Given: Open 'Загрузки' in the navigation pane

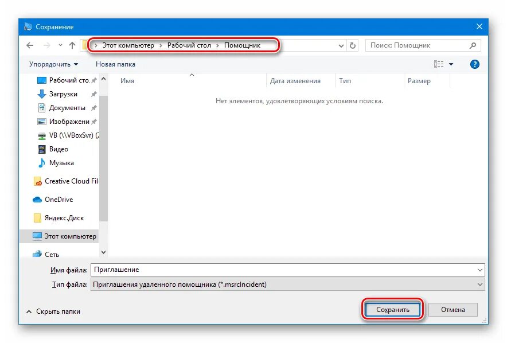Looking at the screenshot, I should [x=57, y=94].
